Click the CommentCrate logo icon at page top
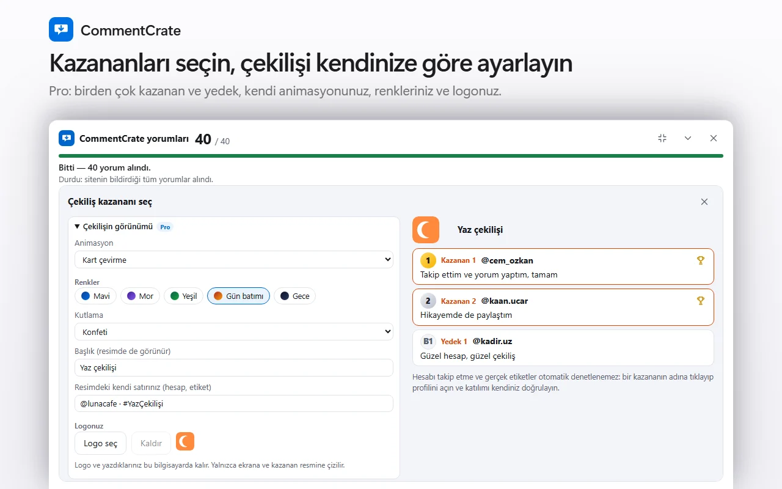782x489 pixels. click(61, 29)
